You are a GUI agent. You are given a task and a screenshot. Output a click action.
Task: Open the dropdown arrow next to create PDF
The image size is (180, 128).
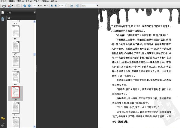point(13,6)
